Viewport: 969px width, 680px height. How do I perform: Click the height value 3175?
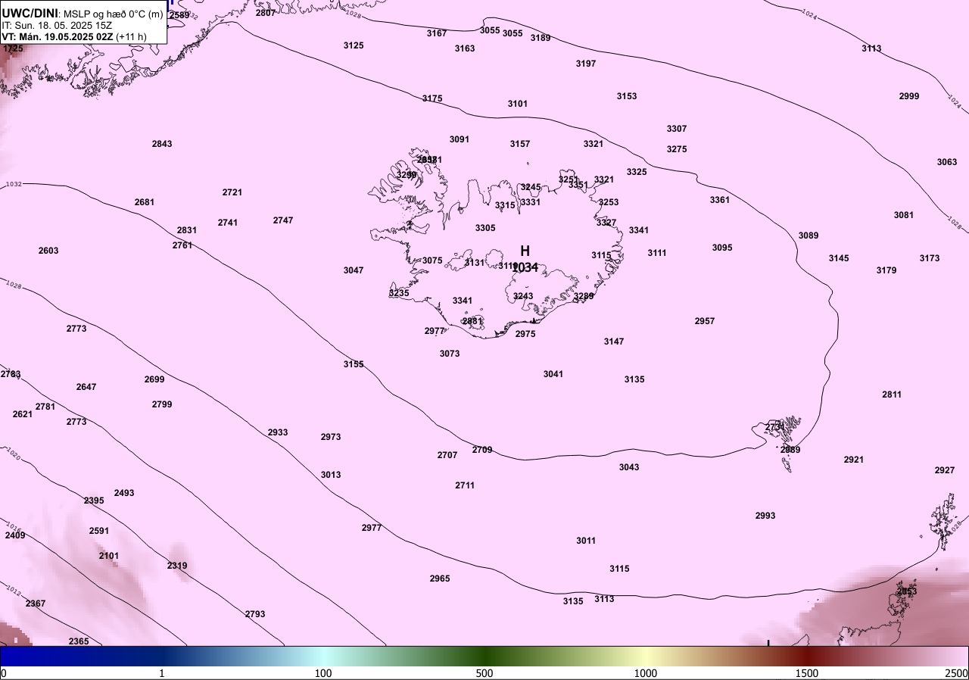(x=432, y=99)
